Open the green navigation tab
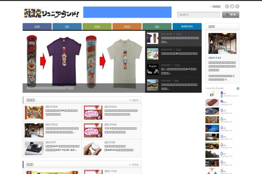Image resolution: width=262 pixels, height=174 pixels. (97, 27)
